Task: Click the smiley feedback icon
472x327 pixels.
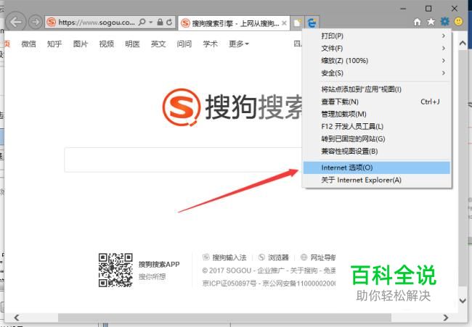Action: pyautogui.click(x=458, y=21)
